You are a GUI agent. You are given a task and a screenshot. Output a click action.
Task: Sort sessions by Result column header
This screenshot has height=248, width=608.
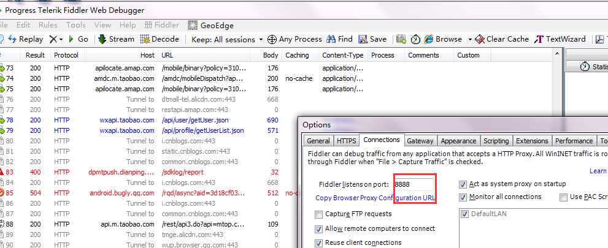pyautogui.click(x=36, y=55)
